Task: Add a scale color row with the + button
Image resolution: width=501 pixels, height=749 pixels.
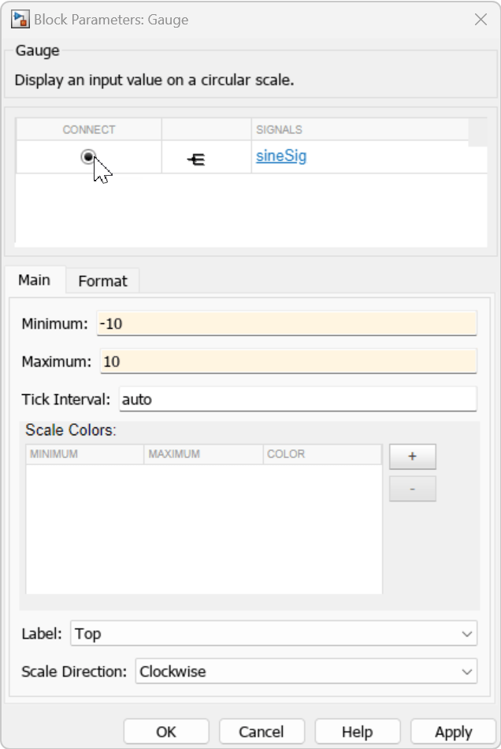Action: pyautogui.click(x=412, y=456)
